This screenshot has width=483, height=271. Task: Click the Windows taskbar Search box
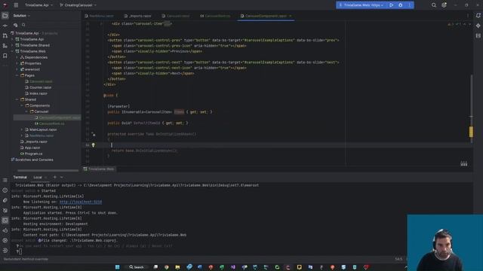(x=137, y=267)
